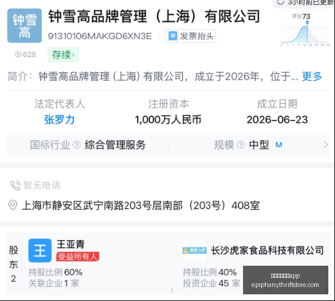Click the company title 钟雪高品牌管理（上海）有限公司
335x301 pixels.
[154, 16]
